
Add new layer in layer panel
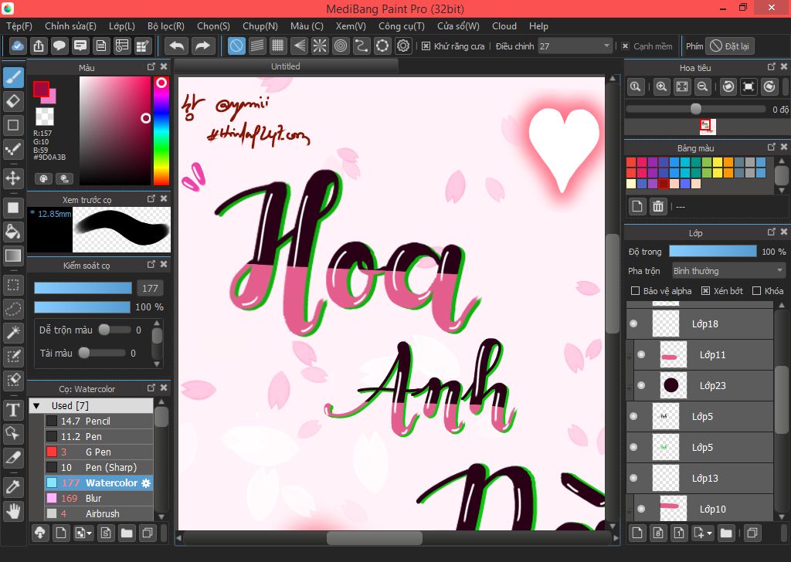637,533
